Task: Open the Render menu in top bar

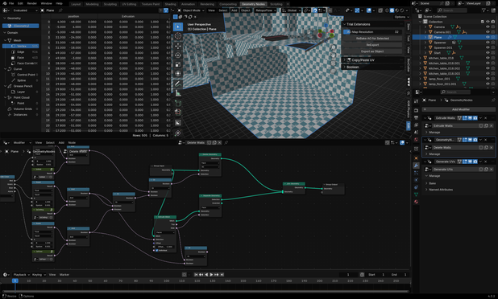Action: [31, 3]
